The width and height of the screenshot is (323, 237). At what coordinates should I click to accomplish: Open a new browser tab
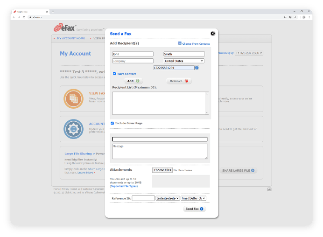coord(53,11)
